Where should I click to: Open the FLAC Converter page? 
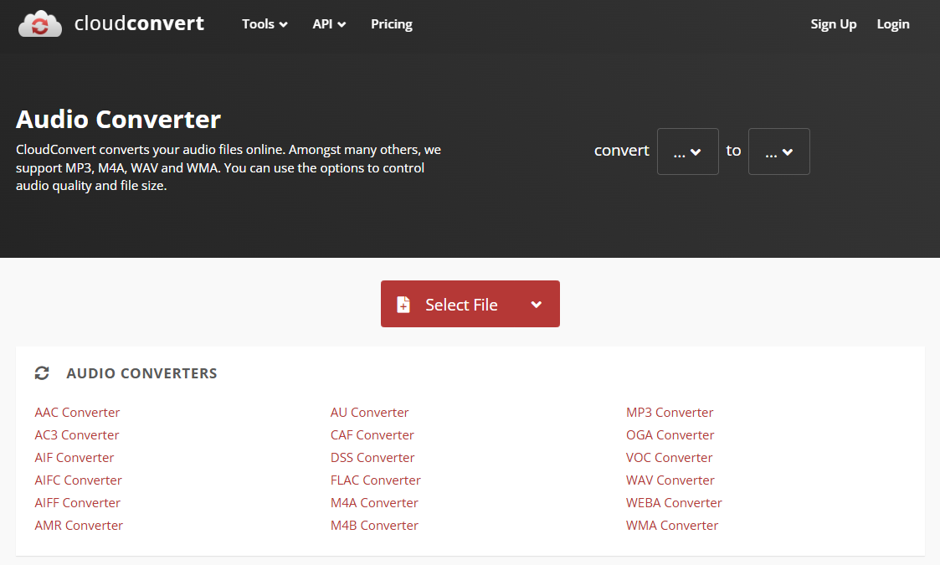(375, 480)
